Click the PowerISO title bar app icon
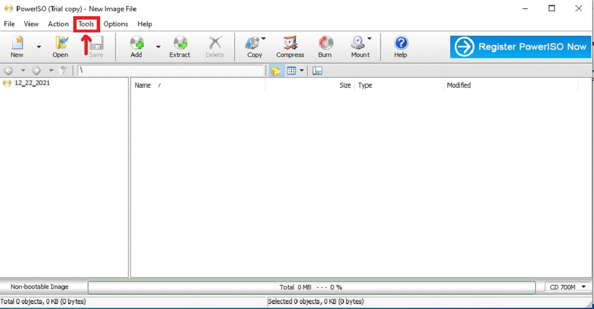This screenshot has height=309, width=594. click(8, 8)
